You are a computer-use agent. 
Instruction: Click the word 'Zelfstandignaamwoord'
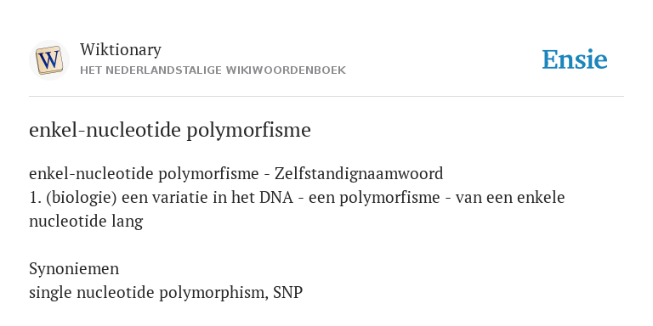(359, 174)
